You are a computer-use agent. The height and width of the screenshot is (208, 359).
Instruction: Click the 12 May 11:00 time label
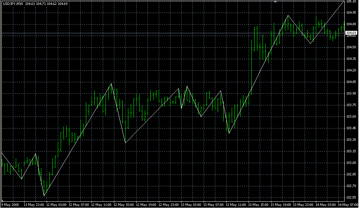click(101, 204)
